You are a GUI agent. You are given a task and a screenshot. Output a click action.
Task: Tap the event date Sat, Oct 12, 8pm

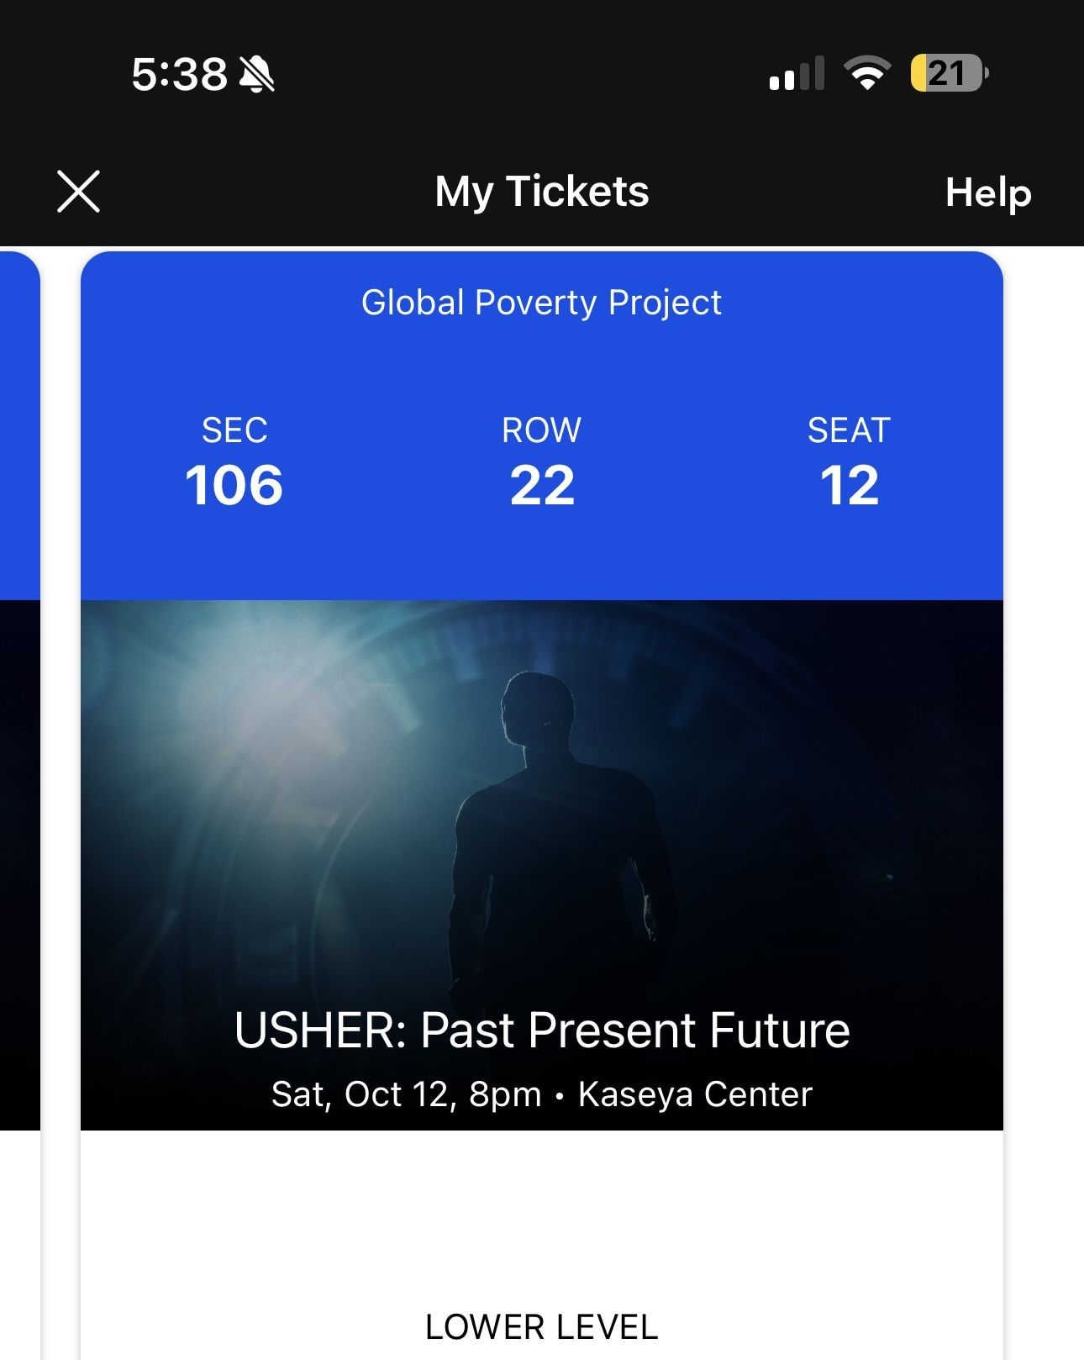tap(406, 1093)
